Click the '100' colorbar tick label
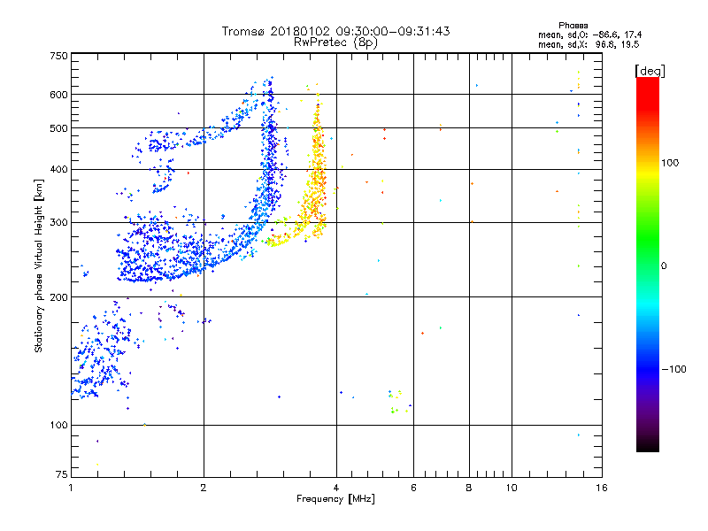Screen dimensions: 708x531 point(670,163)
